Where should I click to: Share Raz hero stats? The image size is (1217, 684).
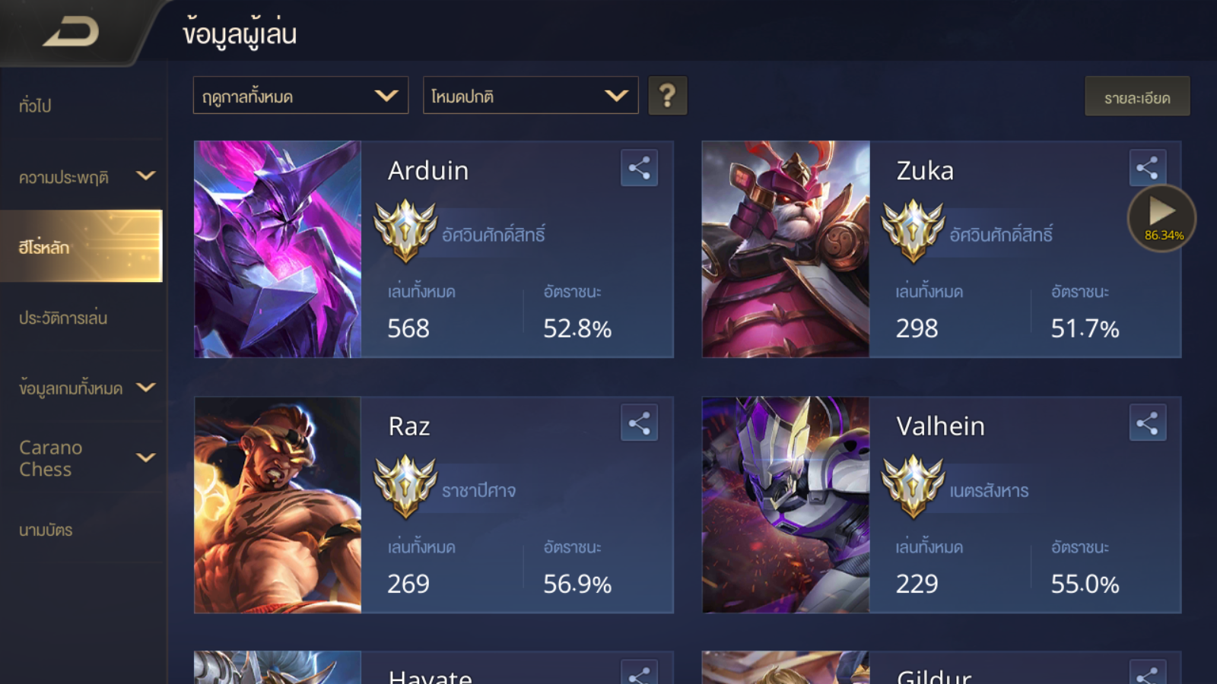(x=639, y=423)
